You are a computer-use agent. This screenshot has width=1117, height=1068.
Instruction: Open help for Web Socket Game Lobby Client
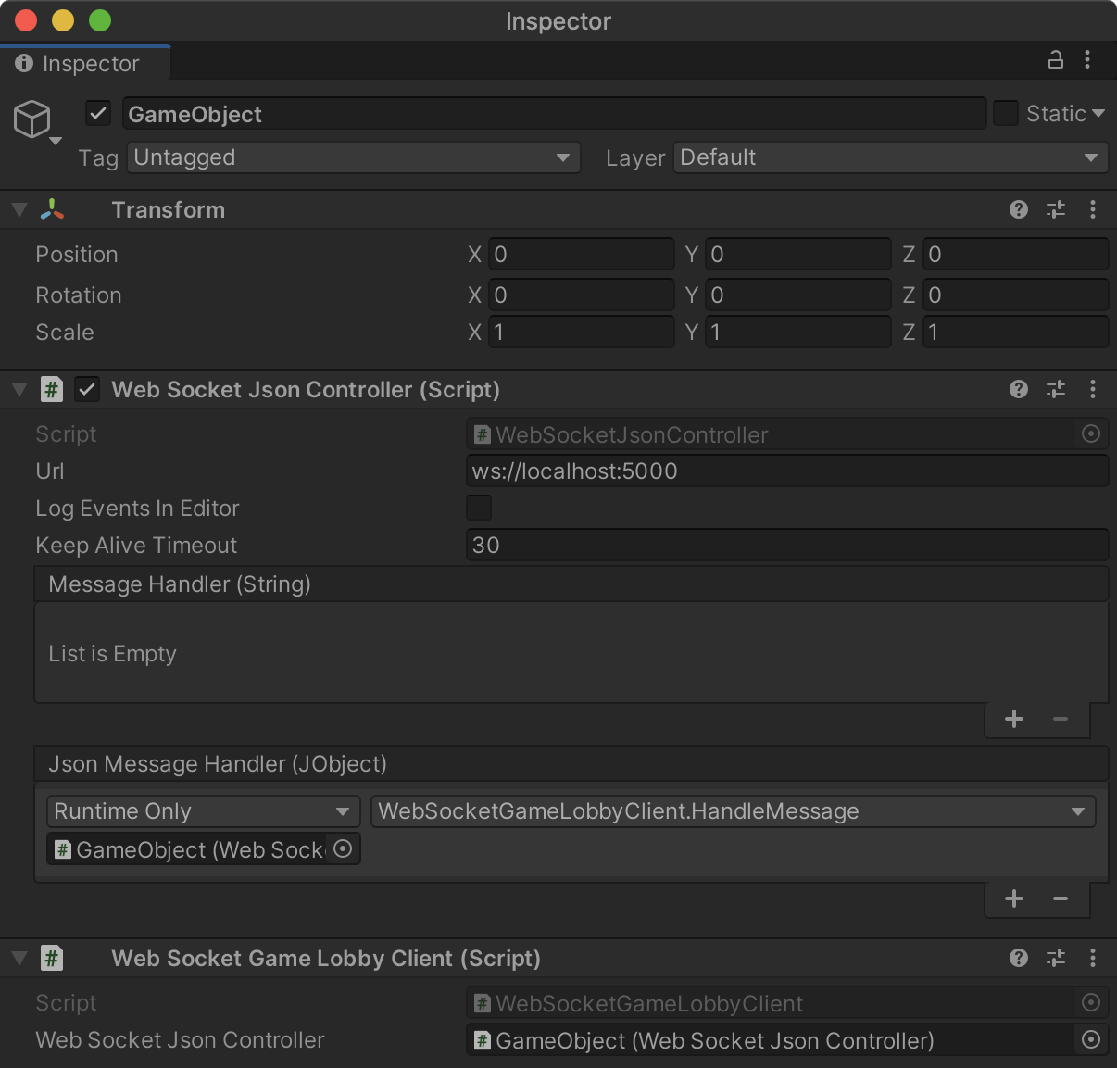(1019, 958)
